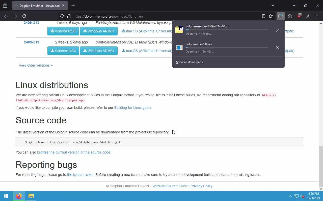The image size is (323, 201).
Task: Open Firefox View workspace icon
Action: click(x=5, y=6)
